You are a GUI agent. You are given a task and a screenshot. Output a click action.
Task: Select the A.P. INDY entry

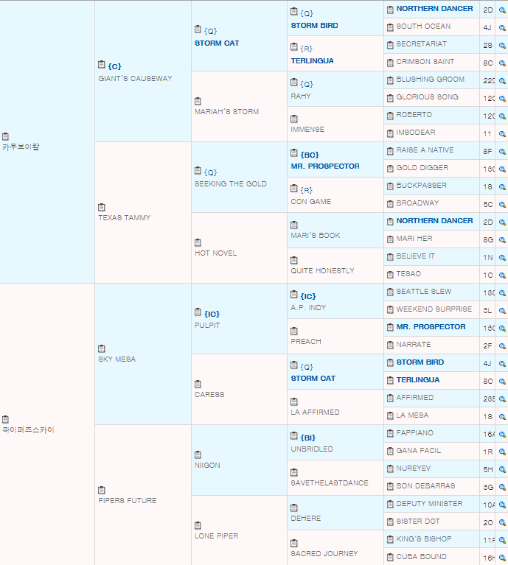[x=308, y=308]
